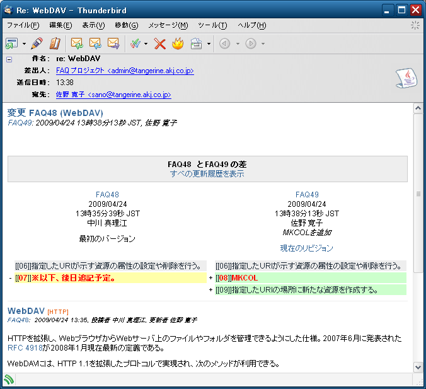Click recipient link sano@tangerine.akj.co.jp

coord(113,95)
